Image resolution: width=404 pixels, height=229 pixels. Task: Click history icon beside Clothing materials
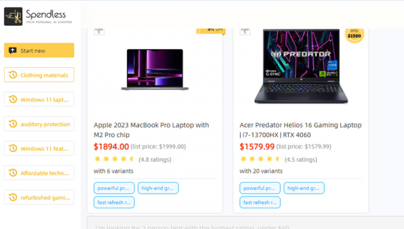13,75
